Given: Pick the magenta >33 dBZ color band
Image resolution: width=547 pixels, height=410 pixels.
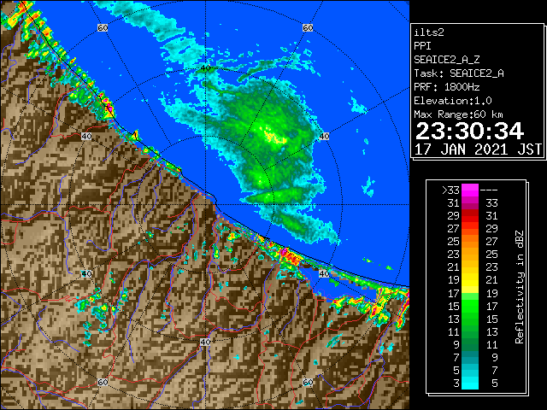Looking at the screenshot, I should tap(470, 190).
